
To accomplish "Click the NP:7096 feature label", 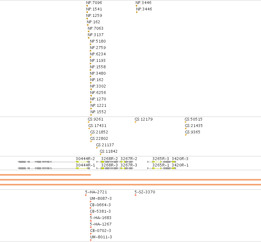I will coord(94,3).
